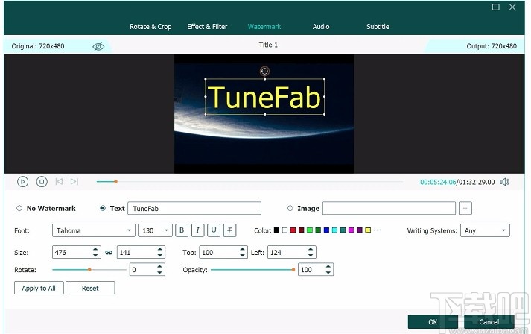Pick the light green color swatch

tap(310, 230)
